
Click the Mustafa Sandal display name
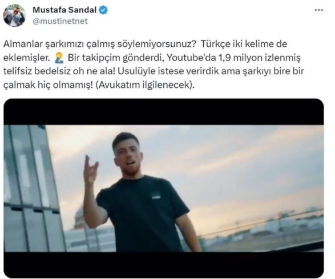(64, 10)
